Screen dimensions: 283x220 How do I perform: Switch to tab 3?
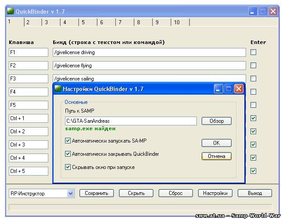pos(51,22)
